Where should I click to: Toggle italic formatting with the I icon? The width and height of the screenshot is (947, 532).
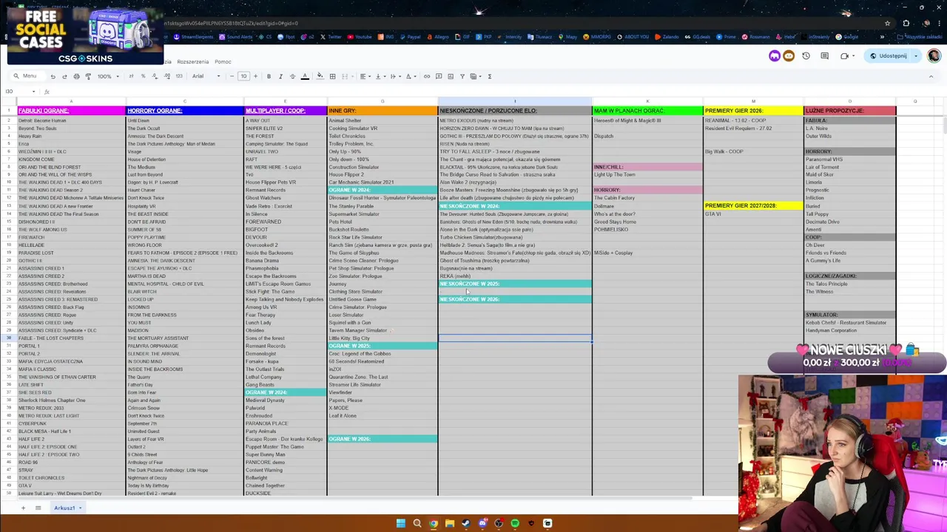tap(280, 76)
